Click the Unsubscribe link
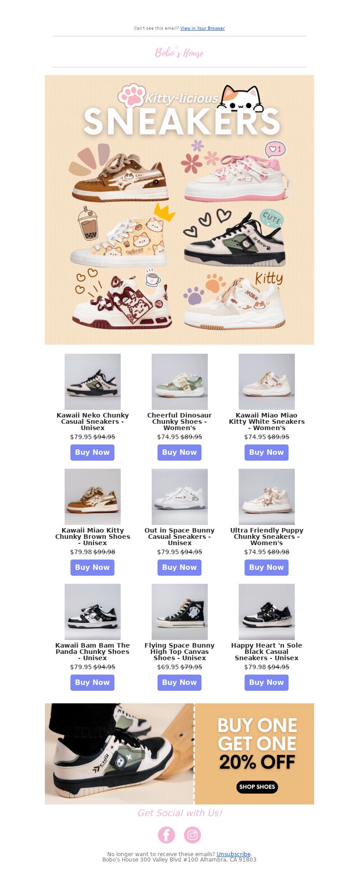359x884 pixels. click(x=233, y=854)
